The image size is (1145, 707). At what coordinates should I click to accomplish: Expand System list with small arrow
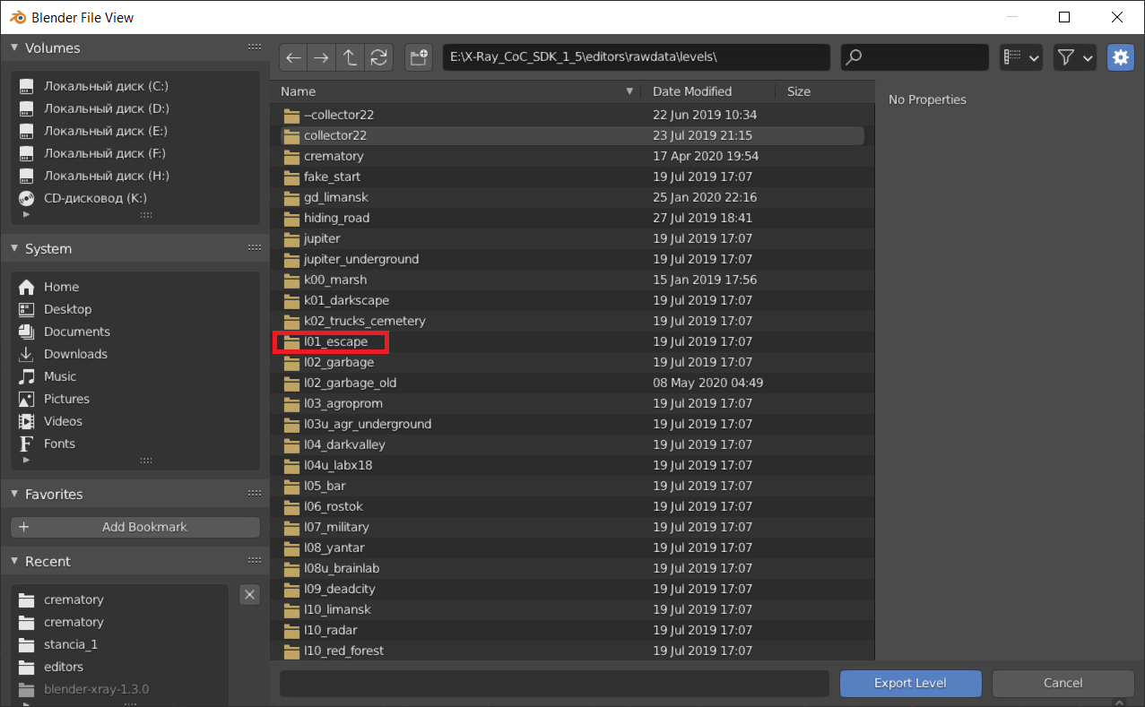tap(26, 460)
